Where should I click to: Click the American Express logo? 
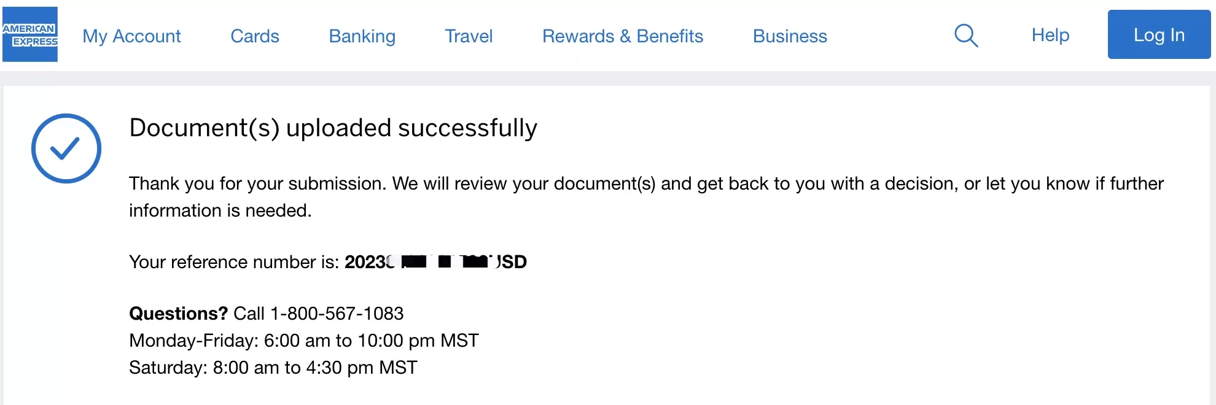[30, 34]
